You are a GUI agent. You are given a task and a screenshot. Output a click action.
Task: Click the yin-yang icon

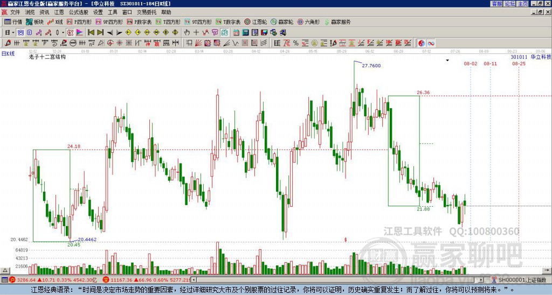pyautogui.click(x=422, y=43)
